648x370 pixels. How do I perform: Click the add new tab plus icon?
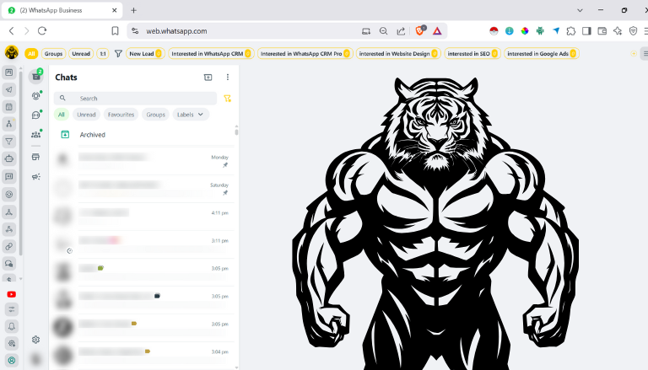133,10
